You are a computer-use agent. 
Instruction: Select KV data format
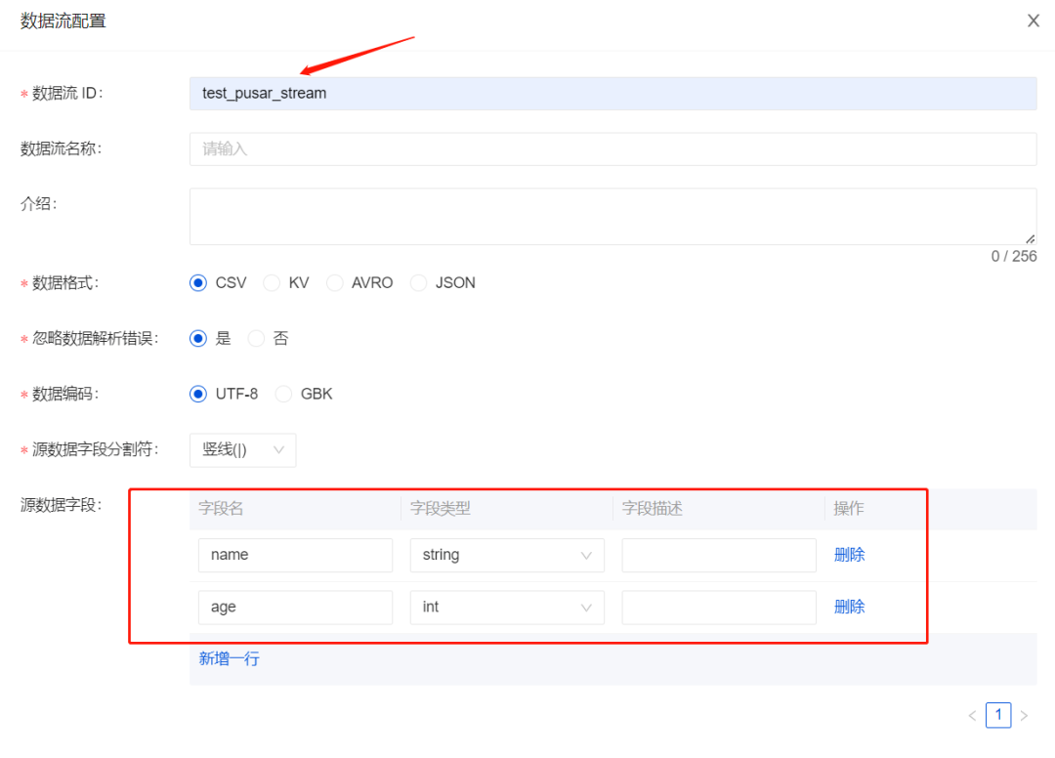(x=273, y=283)
